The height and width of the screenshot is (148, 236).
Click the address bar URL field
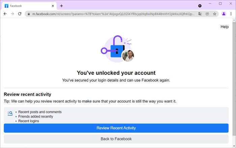point(113,14)
